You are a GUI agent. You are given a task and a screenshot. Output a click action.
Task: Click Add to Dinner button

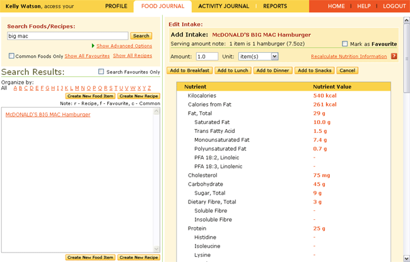click(272, 71)
